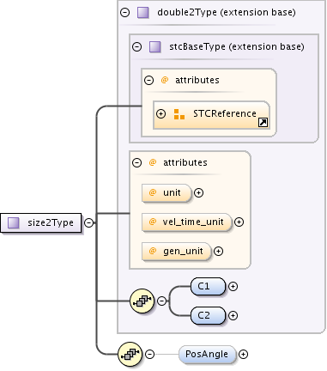Select the PosAngle element
Viewport: 327px width, 371px height.
(x=208, y=354)
